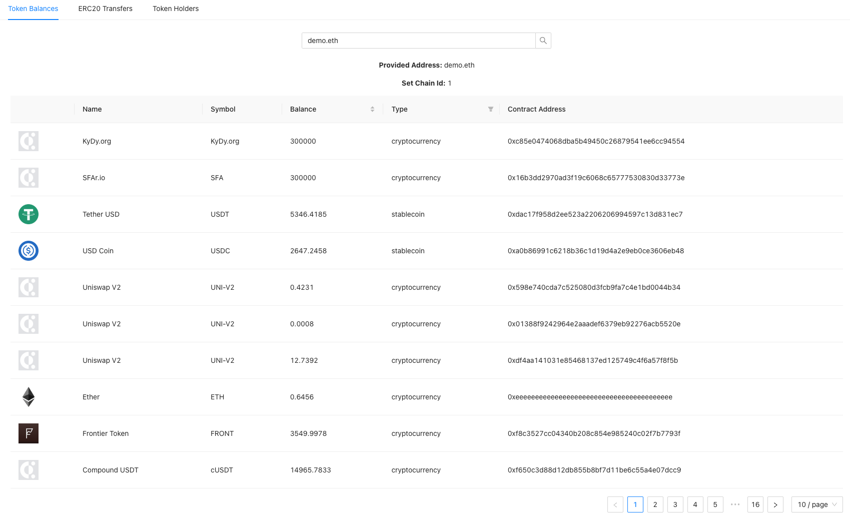
Task: Click the Compound USDT name cell
Action: coord(111,470)
